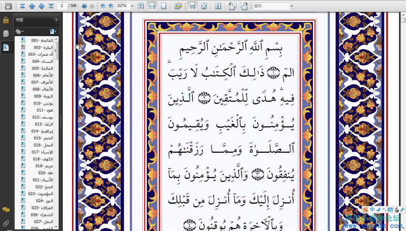The width and height of the screenshot is (406, 231).
Task: Open bookmark 014 إبراهيم
Action: click(x=42, y=131)
